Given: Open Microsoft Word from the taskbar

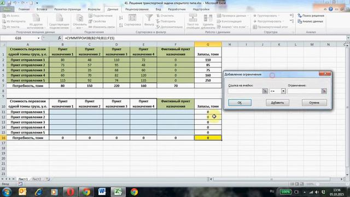Looking at the screenshot, I should (102, 192).
